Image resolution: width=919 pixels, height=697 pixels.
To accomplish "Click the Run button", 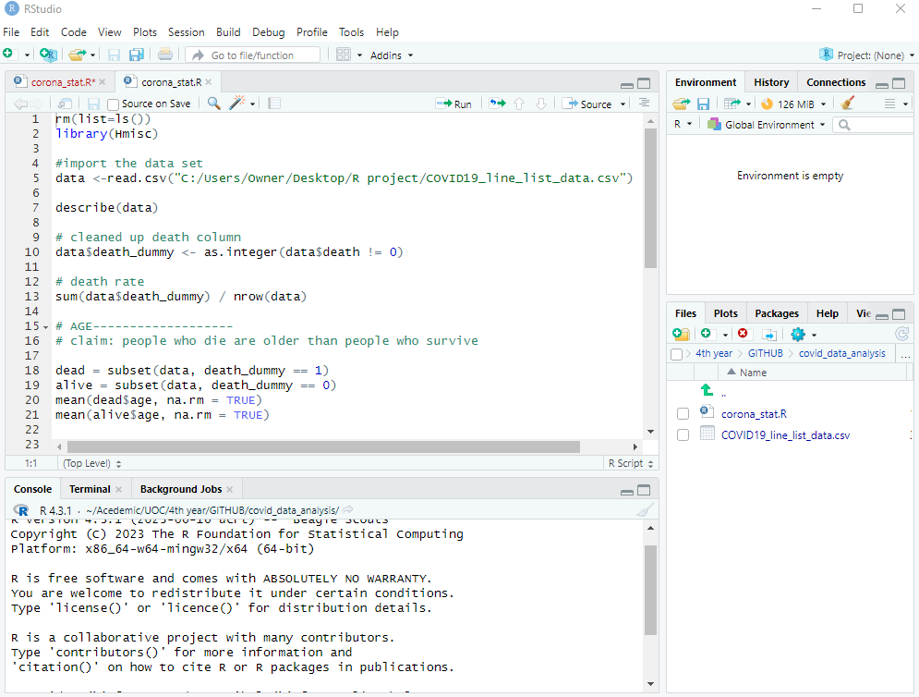I will click(x=453, y=104).
